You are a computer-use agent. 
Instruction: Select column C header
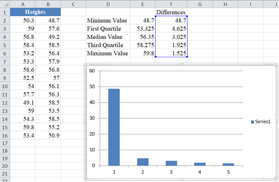(73, 4)
